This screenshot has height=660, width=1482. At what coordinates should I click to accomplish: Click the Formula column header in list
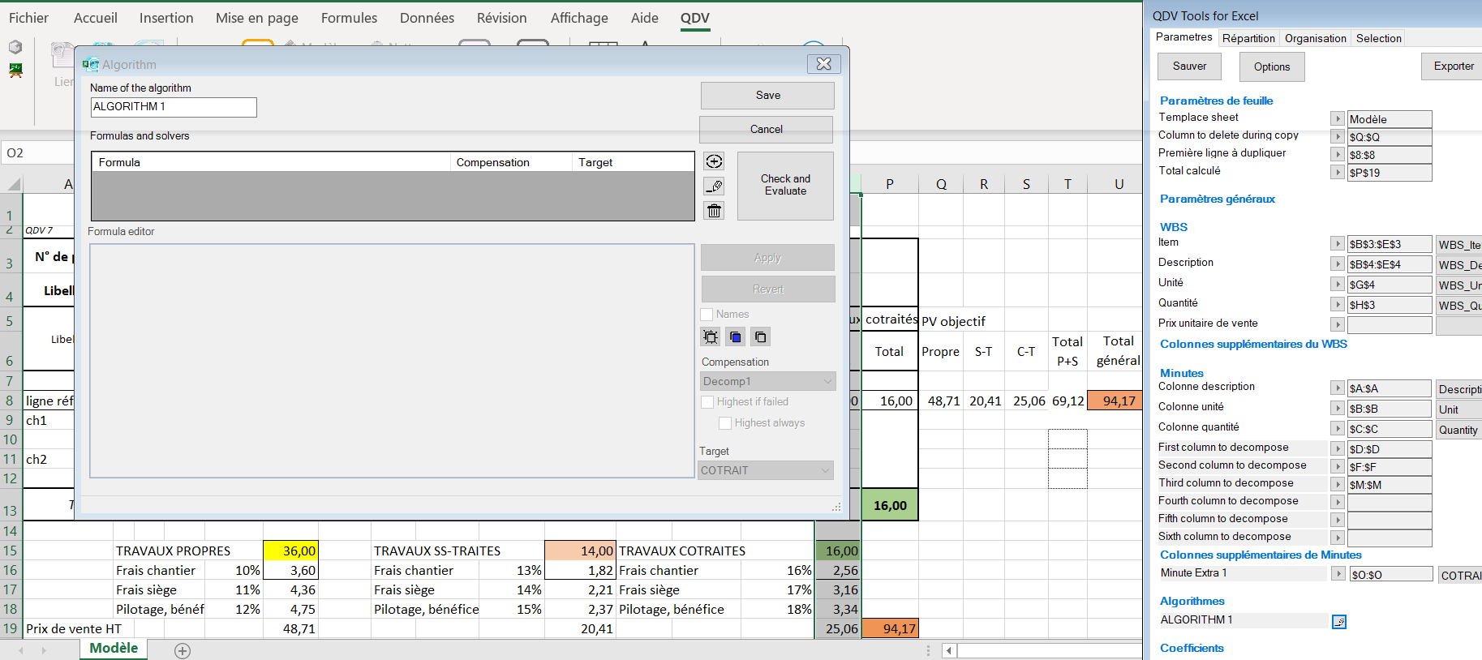pyautogui.click(x=271, y=162)
